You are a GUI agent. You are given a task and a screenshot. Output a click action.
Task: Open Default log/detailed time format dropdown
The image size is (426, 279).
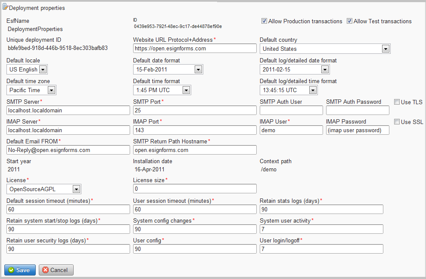point(289,90)
